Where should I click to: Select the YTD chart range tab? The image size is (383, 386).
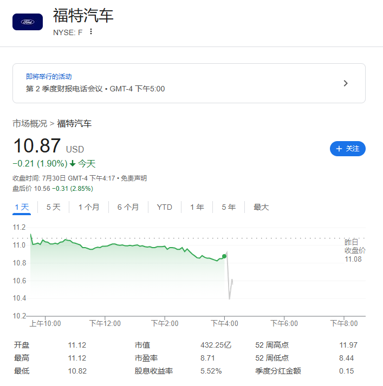pos(165,207)
